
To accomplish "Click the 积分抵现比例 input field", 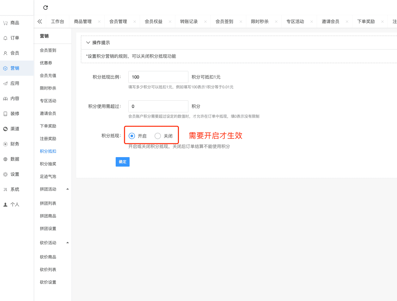I will point(158,77).
